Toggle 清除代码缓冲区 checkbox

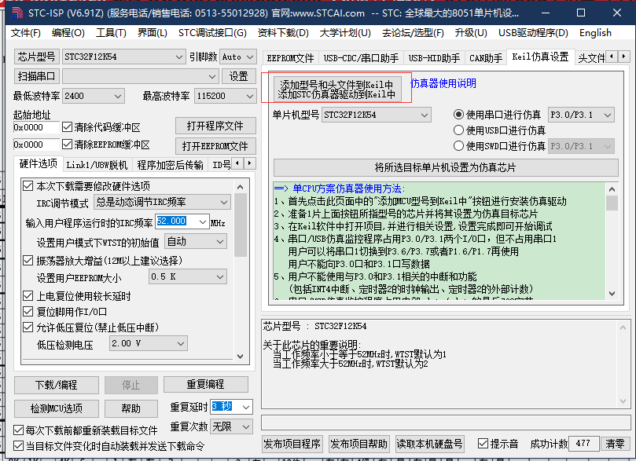pos(68,127)
